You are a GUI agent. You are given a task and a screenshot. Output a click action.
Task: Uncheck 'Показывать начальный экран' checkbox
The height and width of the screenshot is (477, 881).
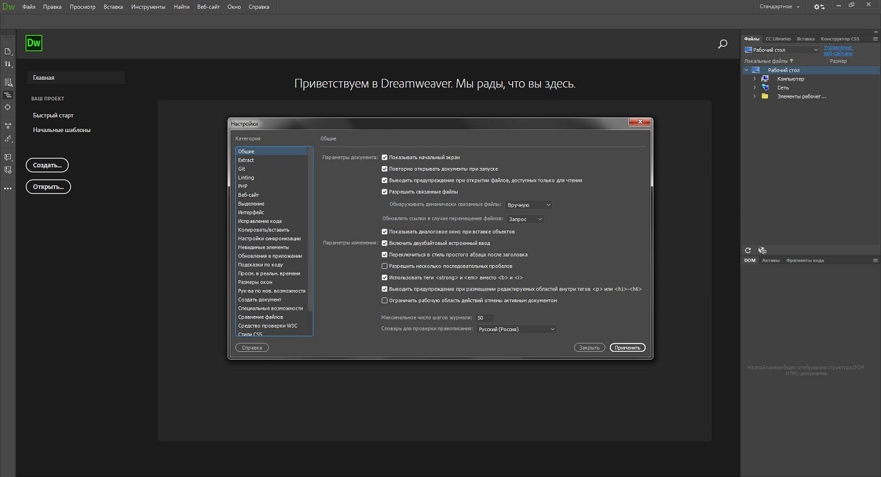pyautogui.click(x=385, y=158)
